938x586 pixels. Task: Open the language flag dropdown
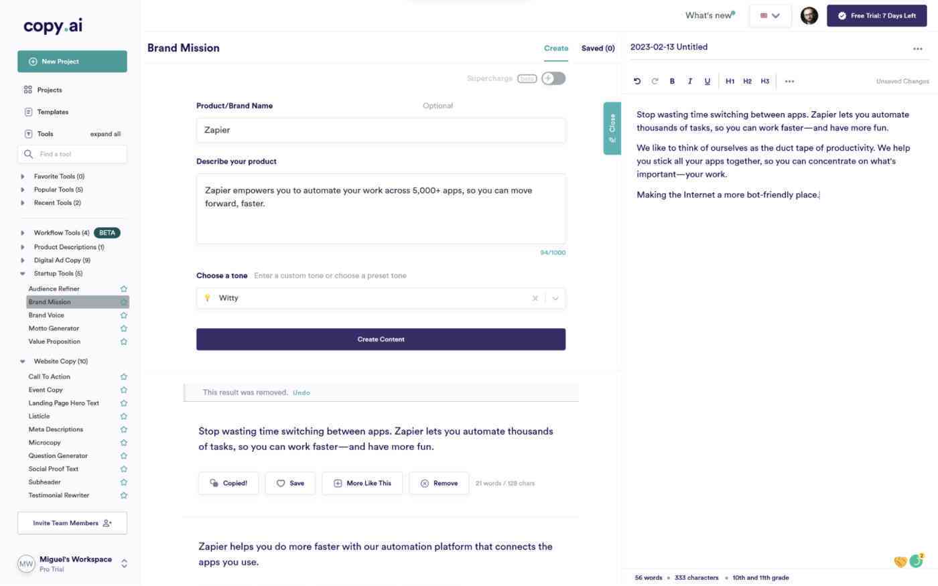770,15
